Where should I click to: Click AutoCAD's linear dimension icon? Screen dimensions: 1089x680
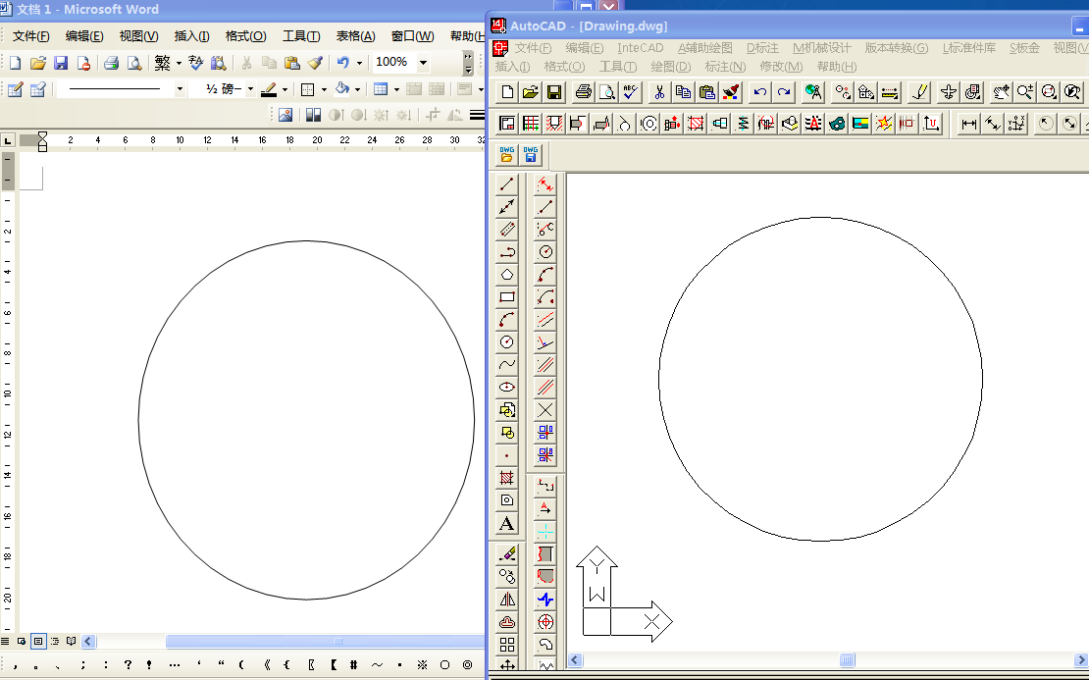click(969, 124)
